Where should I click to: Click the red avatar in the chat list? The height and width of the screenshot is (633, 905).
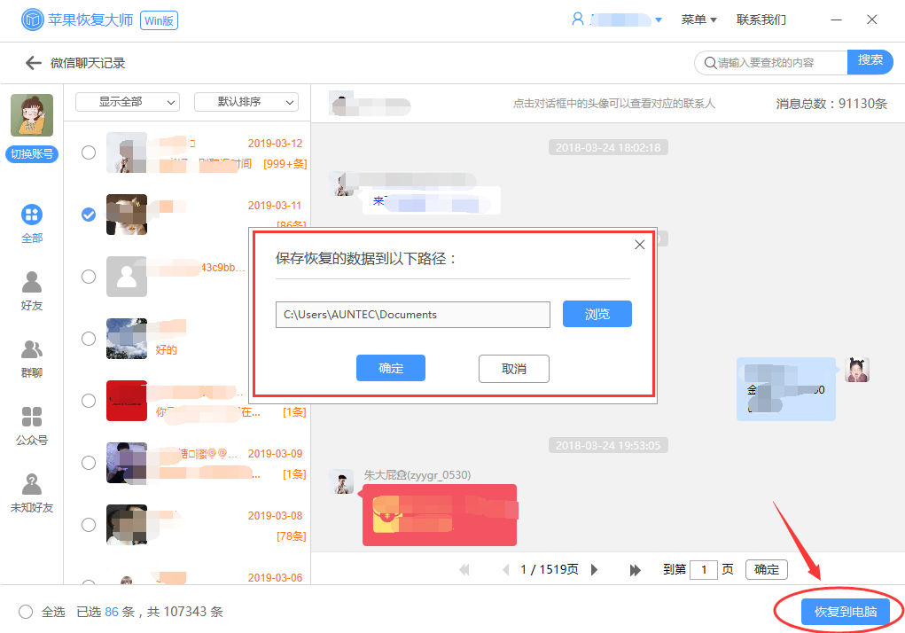[127, 401]
